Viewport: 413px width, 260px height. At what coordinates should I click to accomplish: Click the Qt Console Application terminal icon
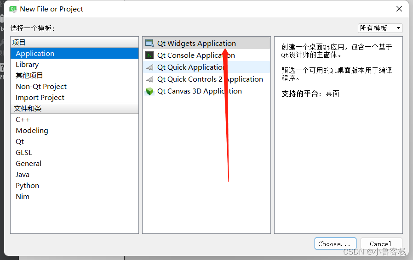point(149,55)
